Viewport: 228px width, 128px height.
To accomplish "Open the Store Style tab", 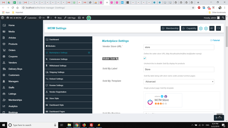I will tap(68, 98).
